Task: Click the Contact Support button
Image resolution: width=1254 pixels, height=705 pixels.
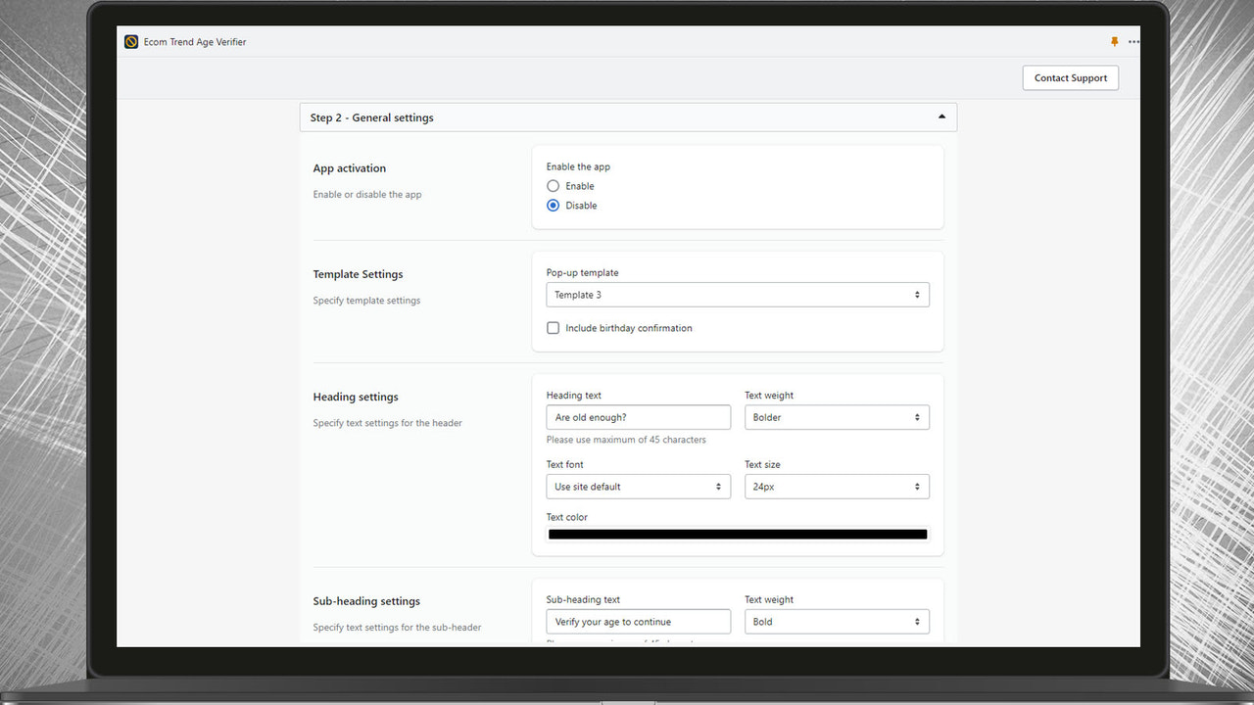Action: 1070,77
